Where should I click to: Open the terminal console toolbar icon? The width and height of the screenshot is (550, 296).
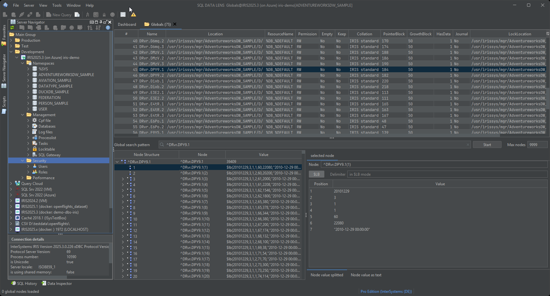(x=96, y=15)
